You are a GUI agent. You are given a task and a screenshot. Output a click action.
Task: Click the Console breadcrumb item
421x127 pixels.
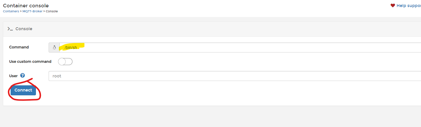pos(52,11)
